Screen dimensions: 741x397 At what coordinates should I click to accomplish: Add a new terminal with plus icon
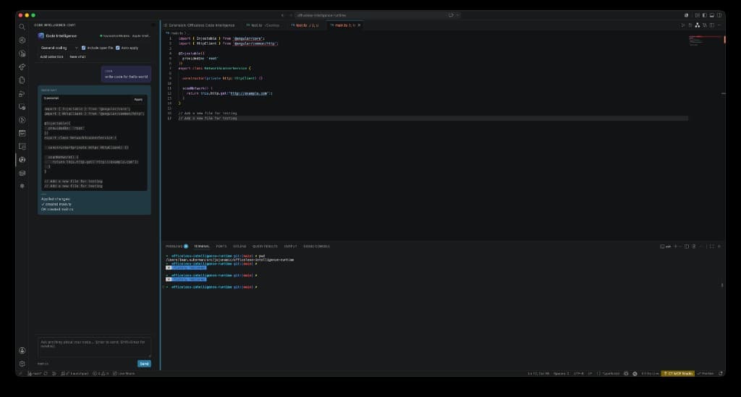pos(675,247)
